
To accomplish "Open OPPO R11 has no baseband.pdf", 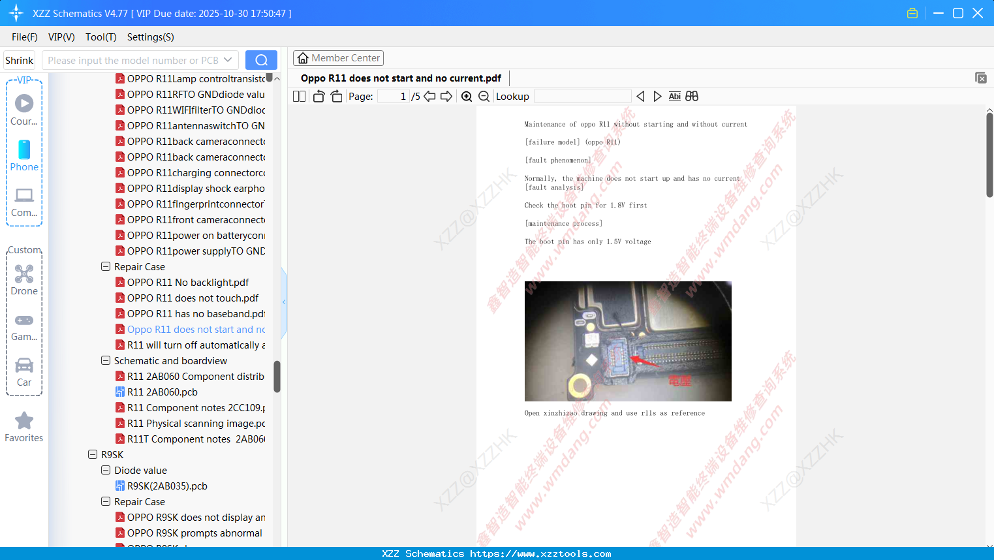I will pyautogui.click(x=196, y=314).
